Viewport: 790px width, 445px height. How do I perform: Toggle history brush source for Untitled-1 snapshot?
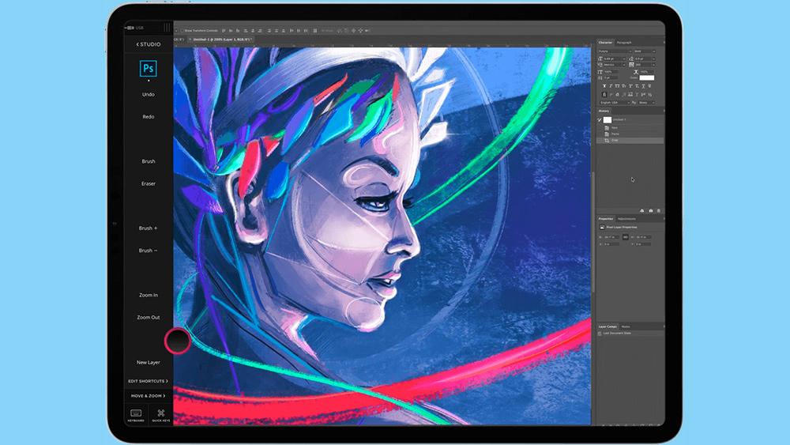coord(600,120)
